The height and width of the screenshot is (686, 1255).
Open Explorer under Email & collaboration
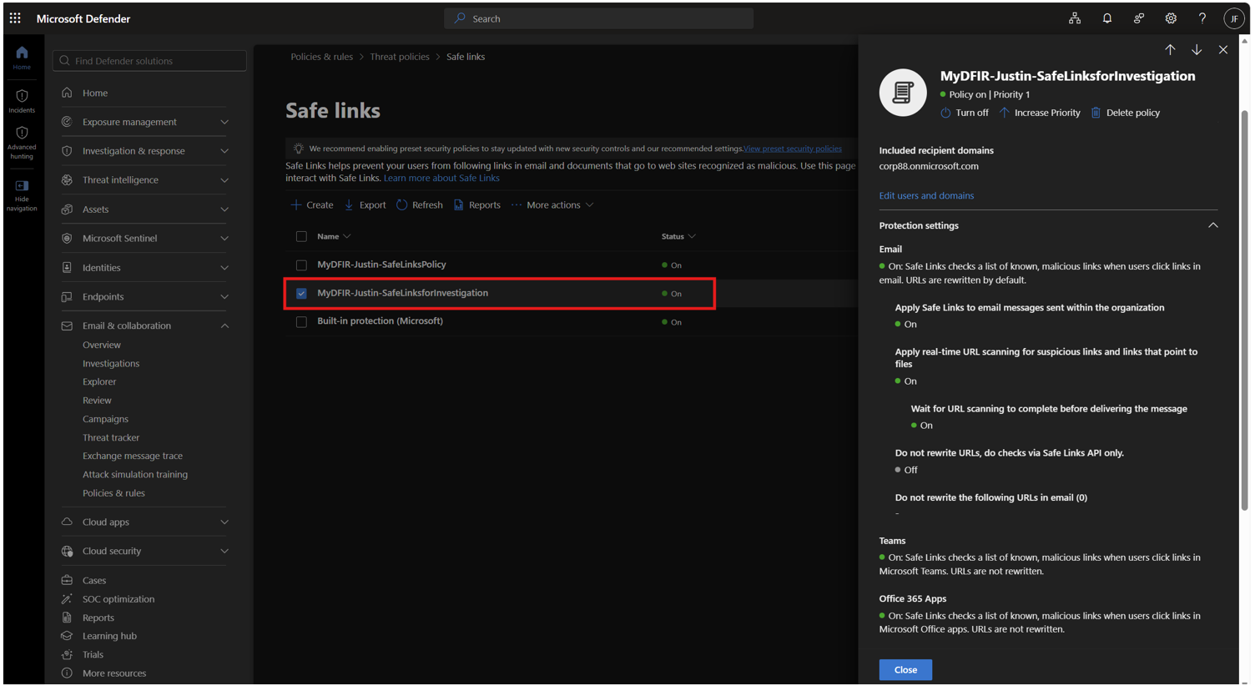click(x=99, y=381)
